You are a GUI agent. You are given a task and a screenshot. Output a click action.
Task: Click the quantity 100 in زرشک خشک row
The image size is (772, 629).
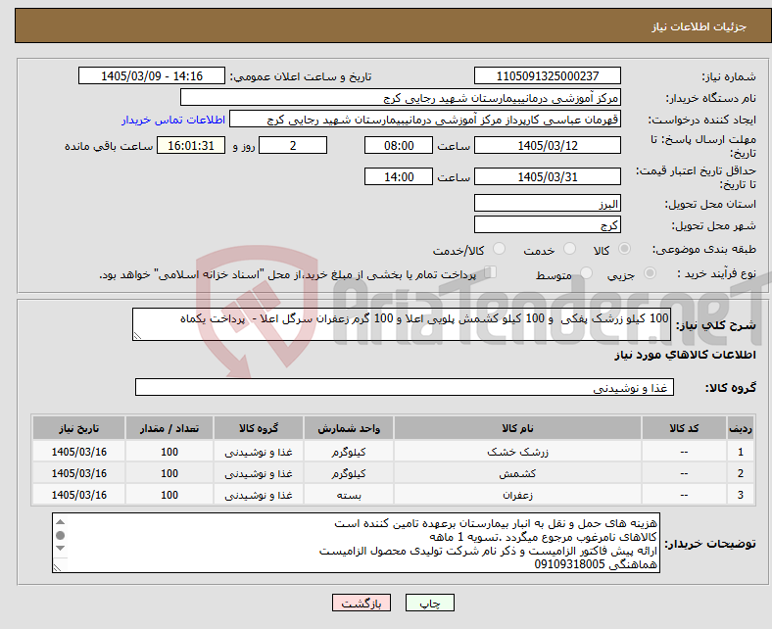point(169,452)
